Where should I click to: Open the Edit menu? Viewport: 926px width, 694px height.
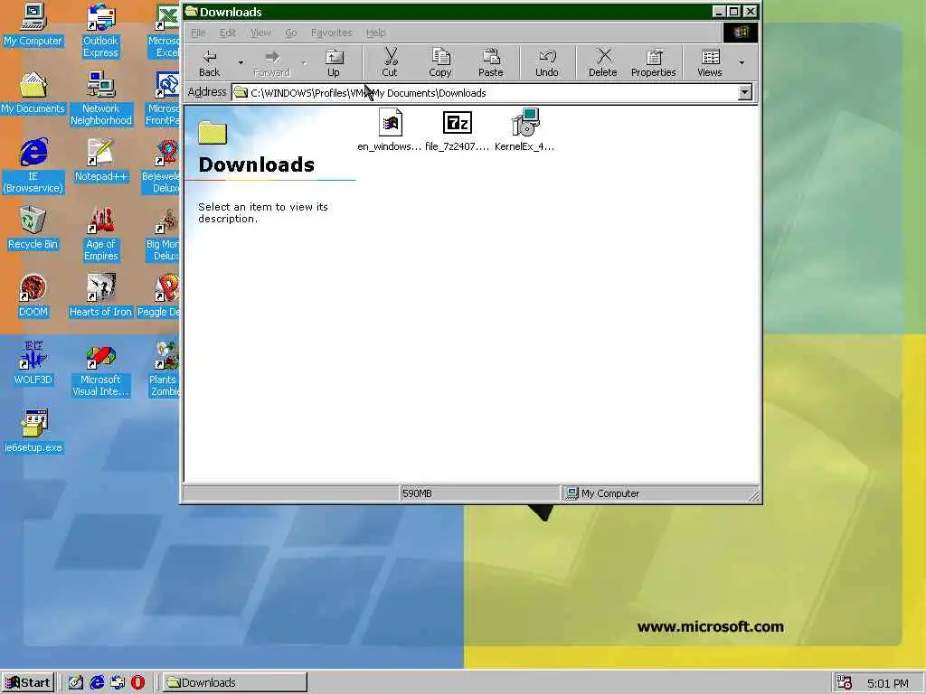point(228,33)
